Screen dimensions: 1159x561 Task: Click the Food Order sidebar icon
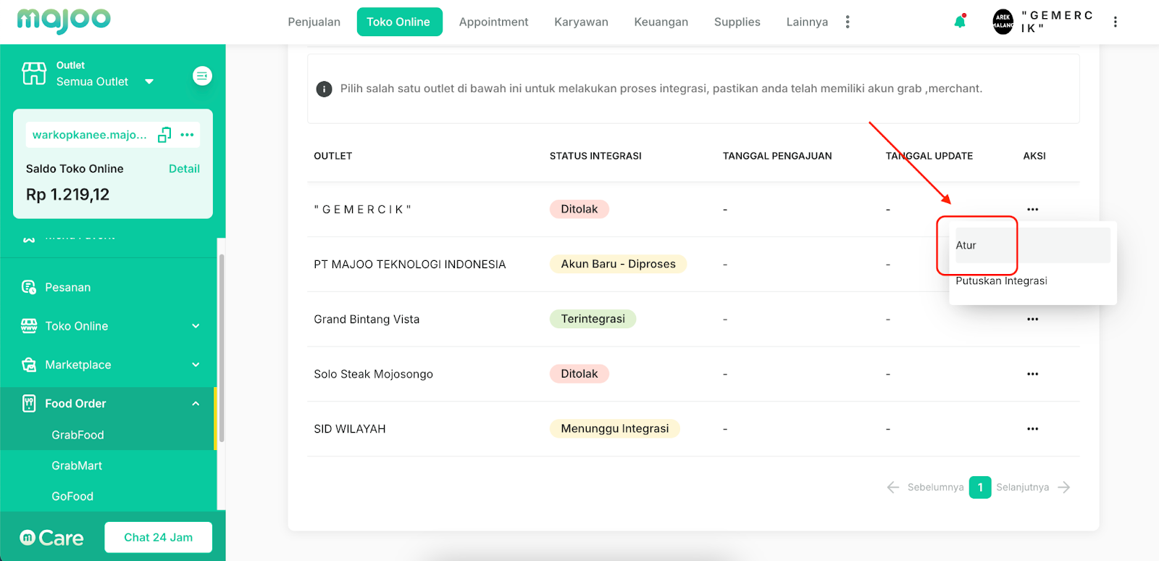click(29, 404)
